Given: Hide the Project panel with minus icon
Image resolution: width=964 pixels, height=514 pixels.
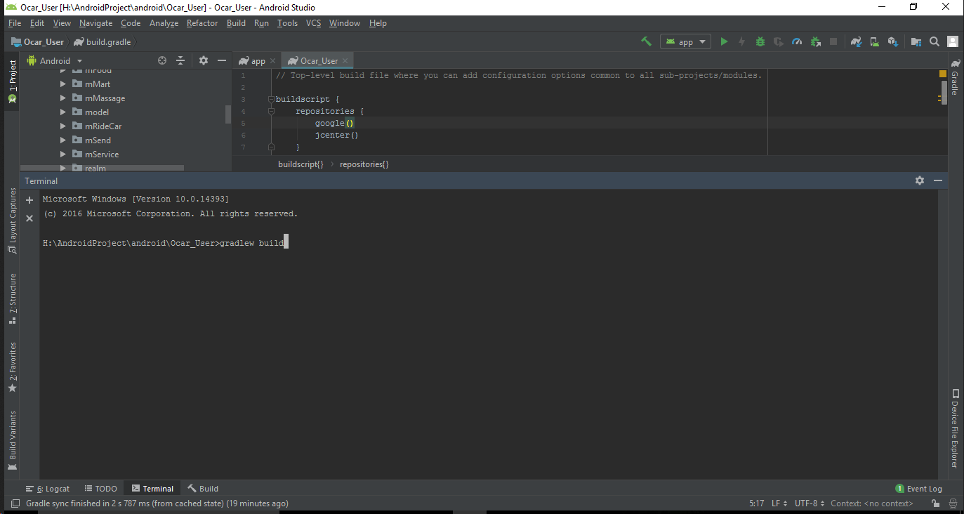Looking at the screenshot, I should [x=222, y=60].
